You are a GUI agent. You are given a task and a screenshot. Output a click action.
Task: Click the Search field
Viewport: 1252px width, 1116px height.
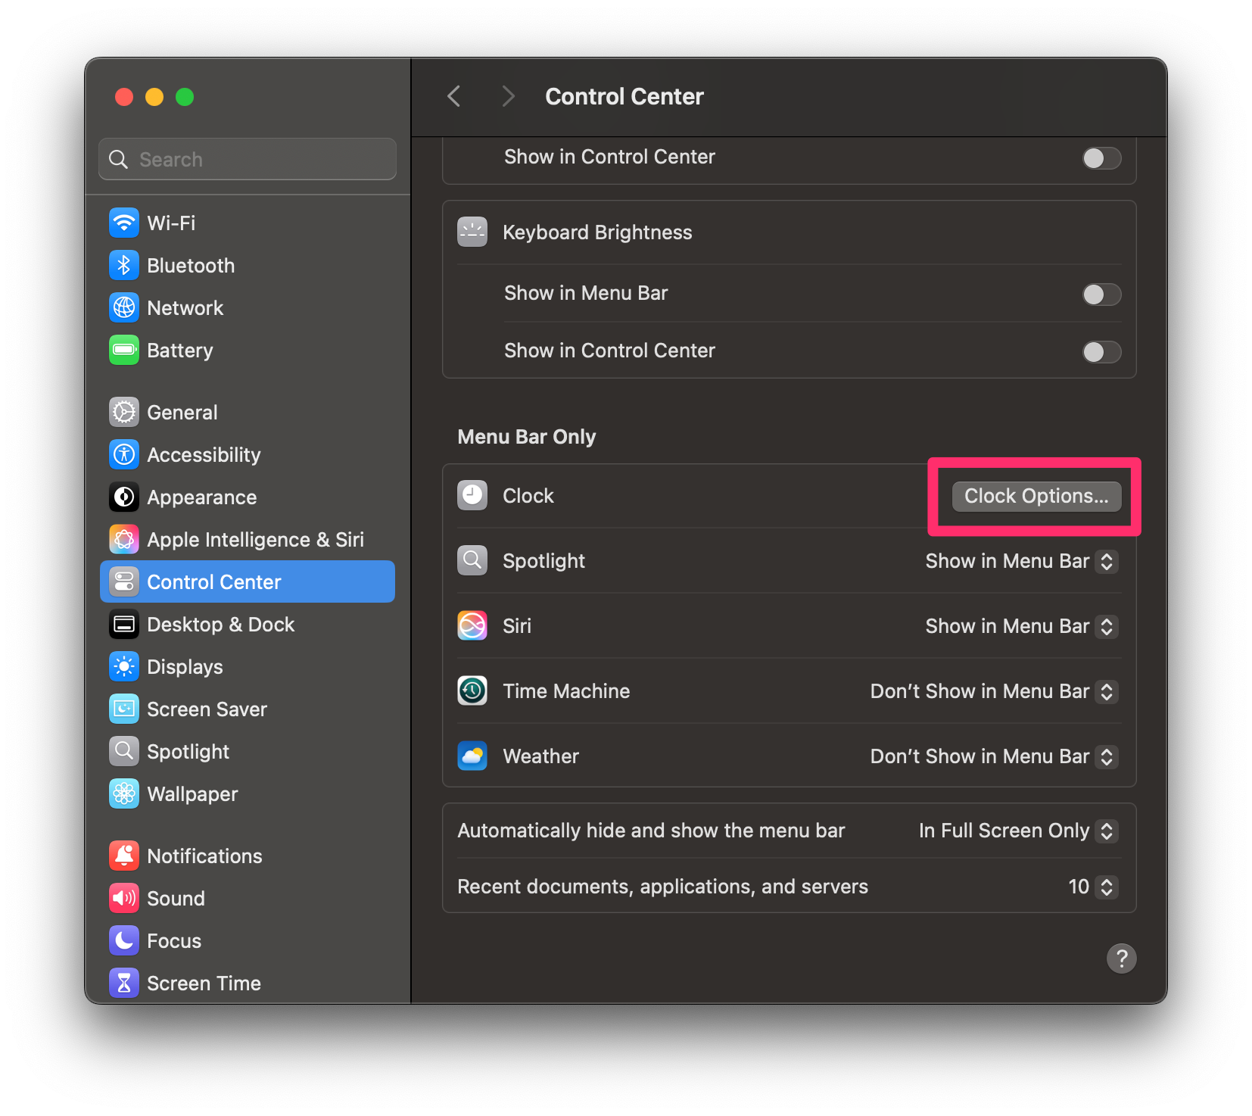248,159
